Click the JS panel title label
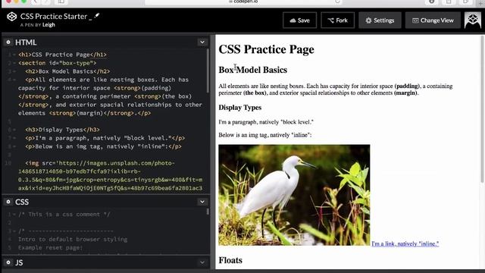The width and height of the screenshot is (485, 273). [19, 262]
